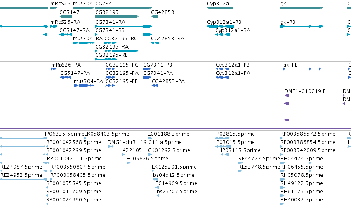351x206 pixels.
Task: Select EST IP03015.5prime
Action: click(x=223, y=147)
